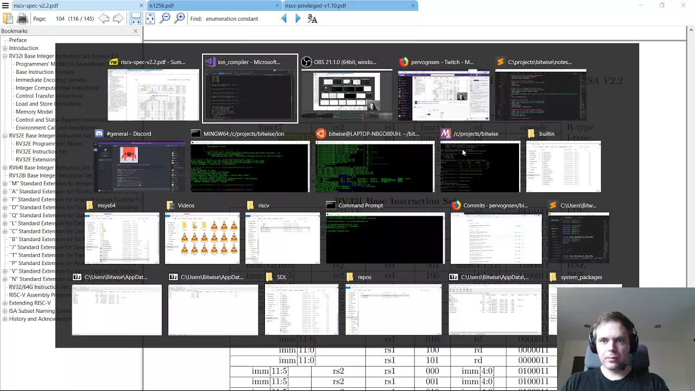Image resolution: width=695 pixels, height=391 pixels.
Task: Collapse the RV32E Base Integer bookmark node
Action: (x=4, y=136)
